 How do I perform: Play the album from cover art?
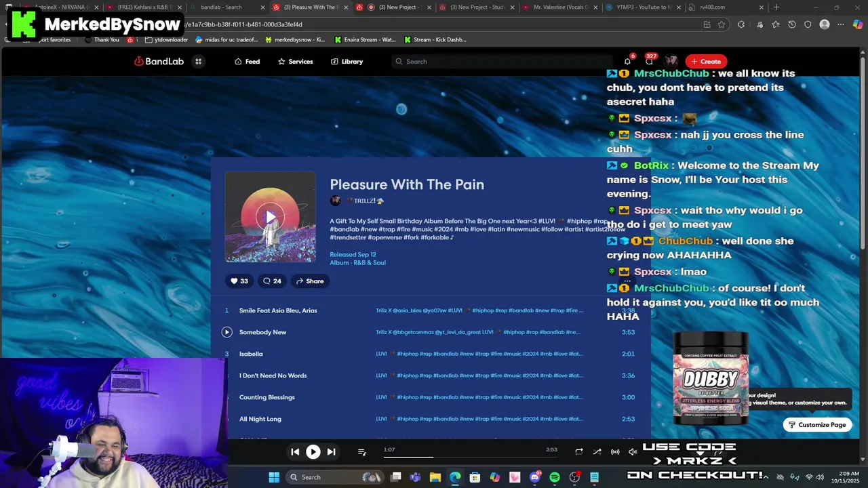point(270,217)
